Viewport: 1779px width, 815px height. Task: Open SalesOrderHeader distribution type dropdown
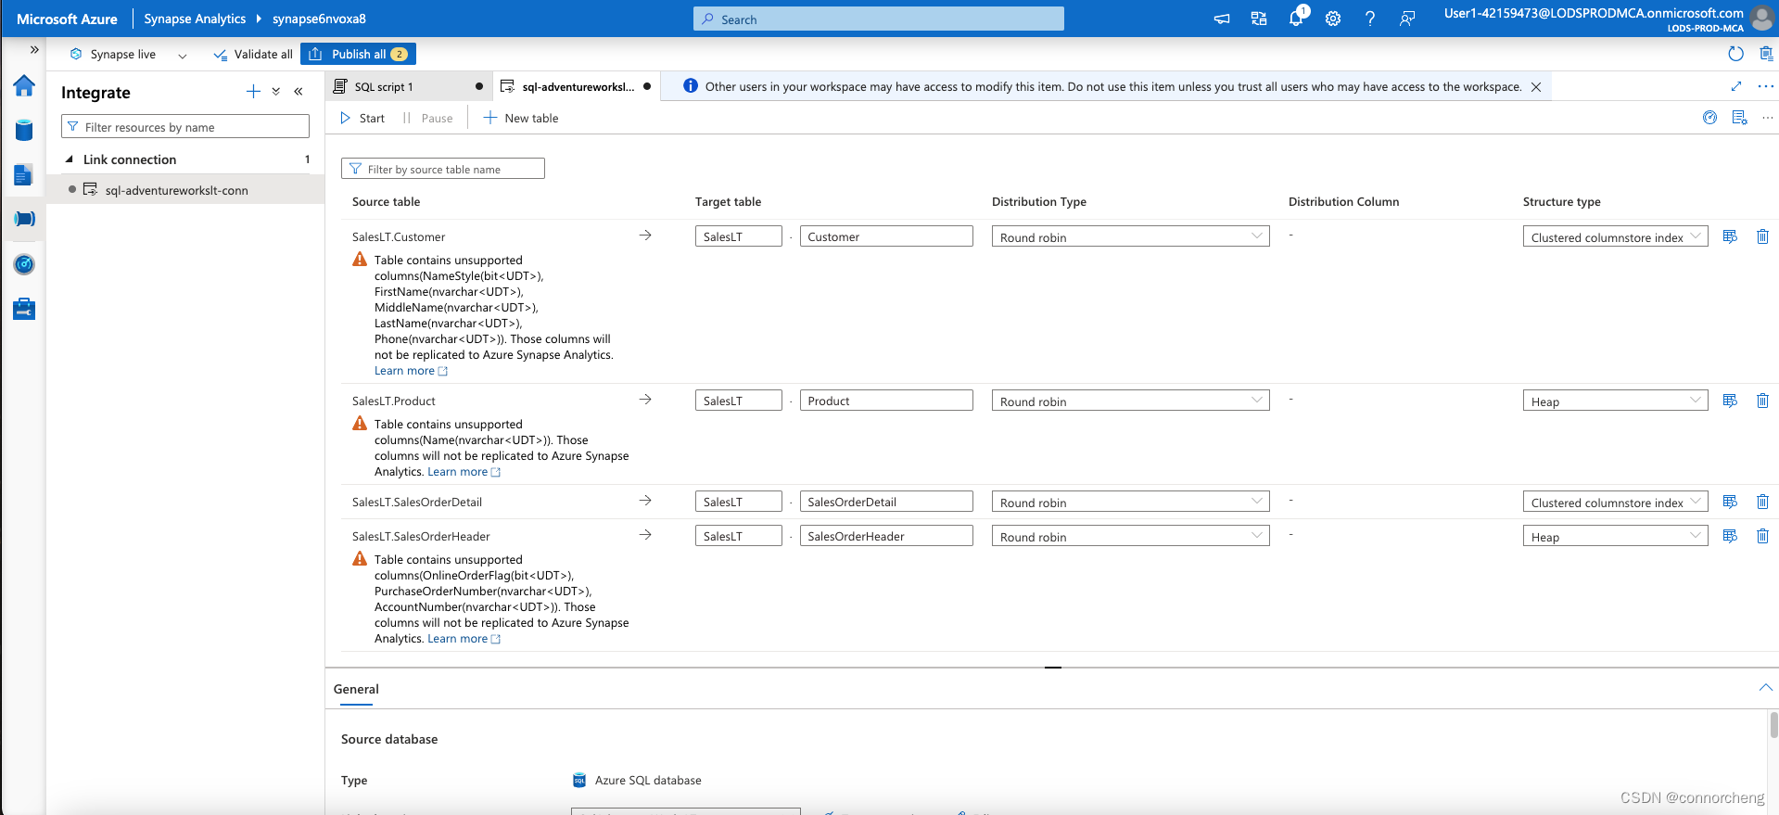[x=1130, y=536]
